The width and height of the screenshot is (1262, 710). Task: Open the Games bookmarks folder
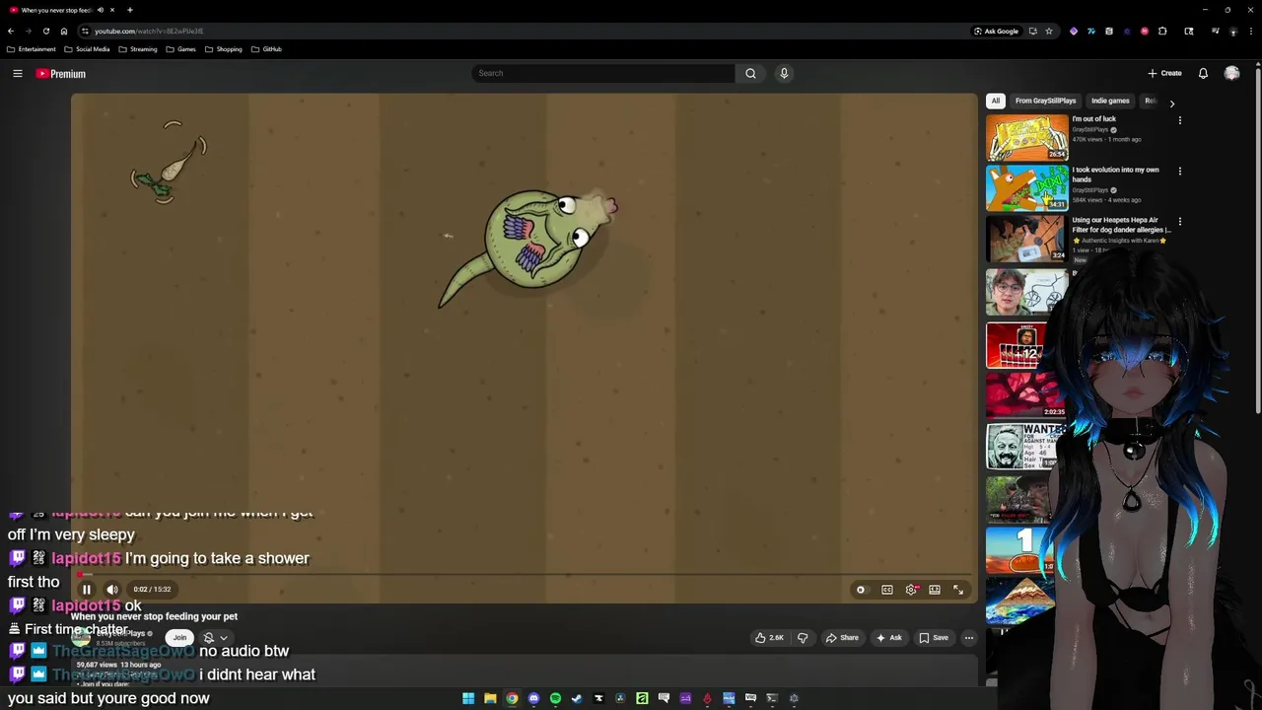coord(181,49)
